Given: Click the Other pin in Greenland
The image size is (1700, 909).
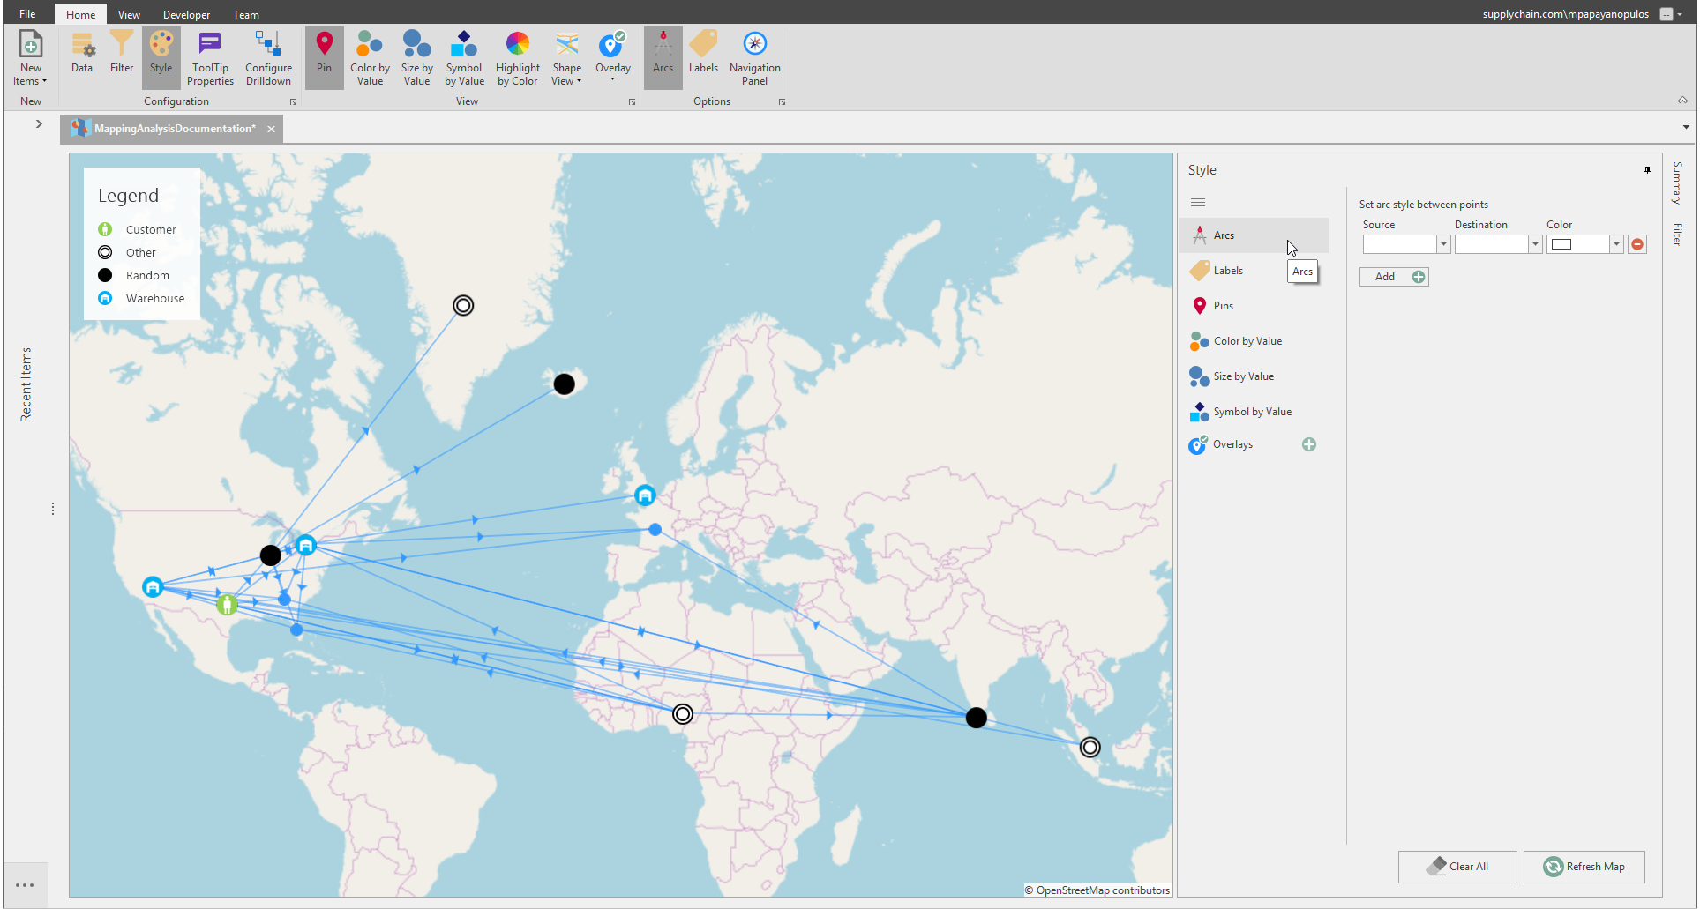Looking at the screenshot, I should point(463,305).
